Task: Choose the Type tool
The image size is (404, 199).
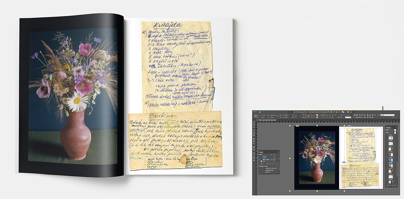Action: coord(305,112)
